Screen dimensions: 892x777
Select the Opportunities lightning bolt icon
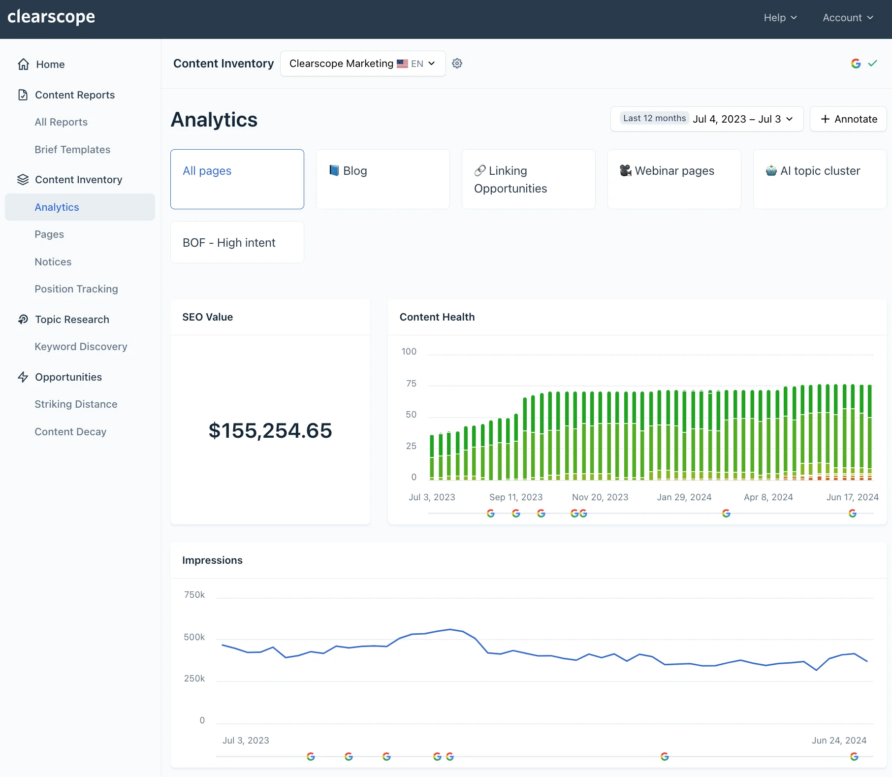(x=23, y=377)
